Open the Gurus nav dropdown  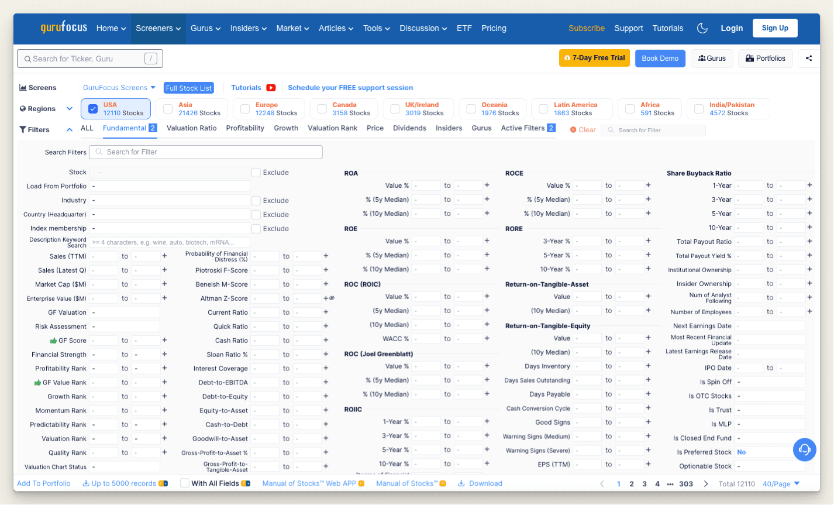[x=206, y=28]
